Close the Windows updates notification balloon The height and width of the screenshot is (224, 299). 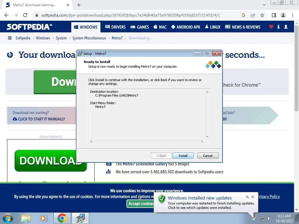tap(253, 197)
